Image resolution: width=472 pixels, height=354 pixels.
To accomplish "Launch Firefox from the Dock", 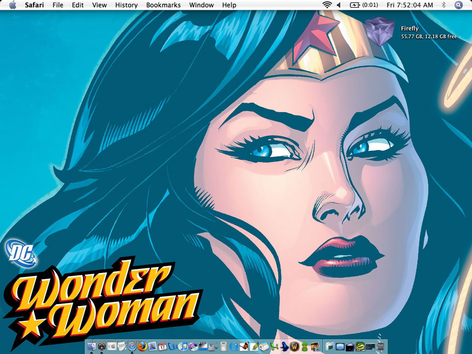I will coord(142,347).
